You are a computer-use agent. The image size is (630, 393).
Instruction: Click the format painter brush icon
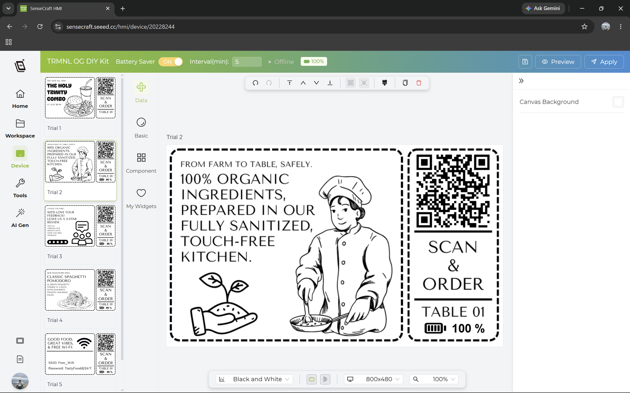(385, 83)
